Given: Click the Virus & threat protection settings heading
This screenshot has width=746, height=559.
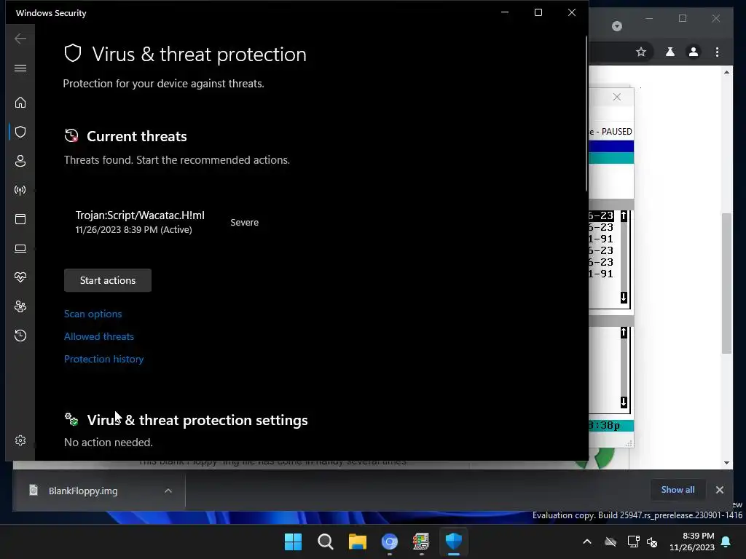Looking at the screenshot, I should point(197,420).
